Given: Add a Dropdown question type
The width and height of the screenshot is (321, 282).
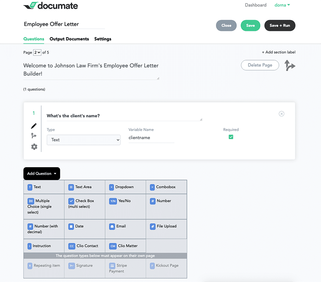Looking at the screenshot, I should tap(125, 187).
